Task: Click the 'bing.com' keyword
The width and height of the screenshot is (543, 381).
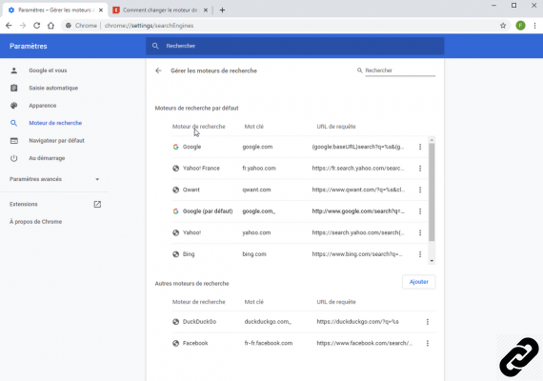Action: pos(254,254)
